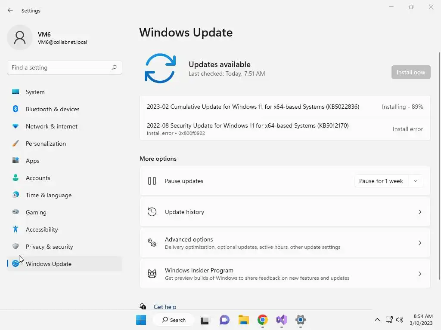Click the taskbar Search box
441x330 pixels.
[174, 320]
